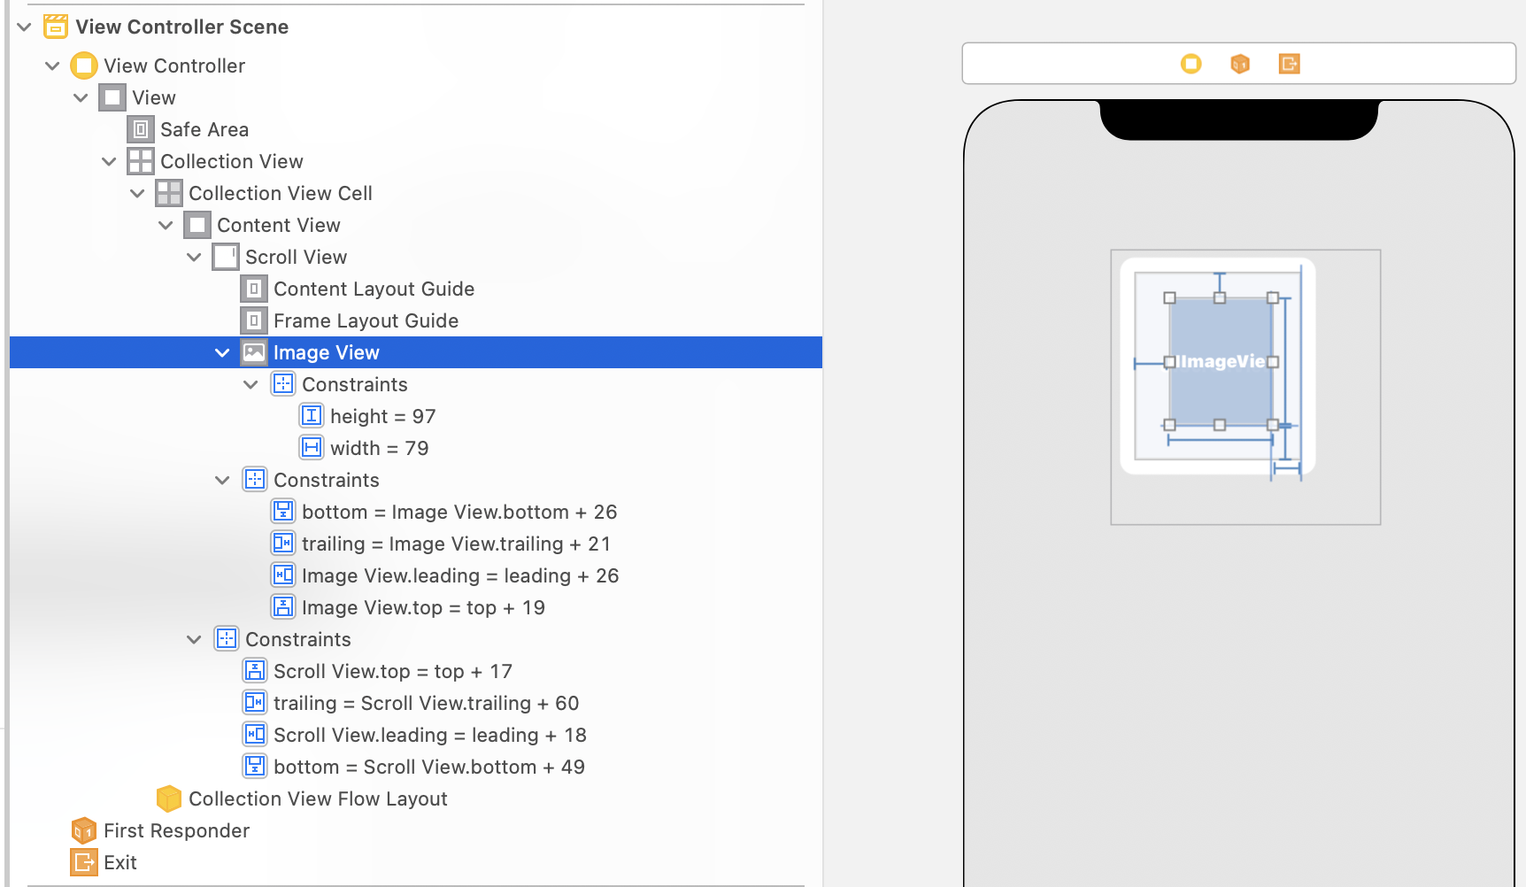Select 'Scroll View.leading = leading + 18'

tap(430, 735)
